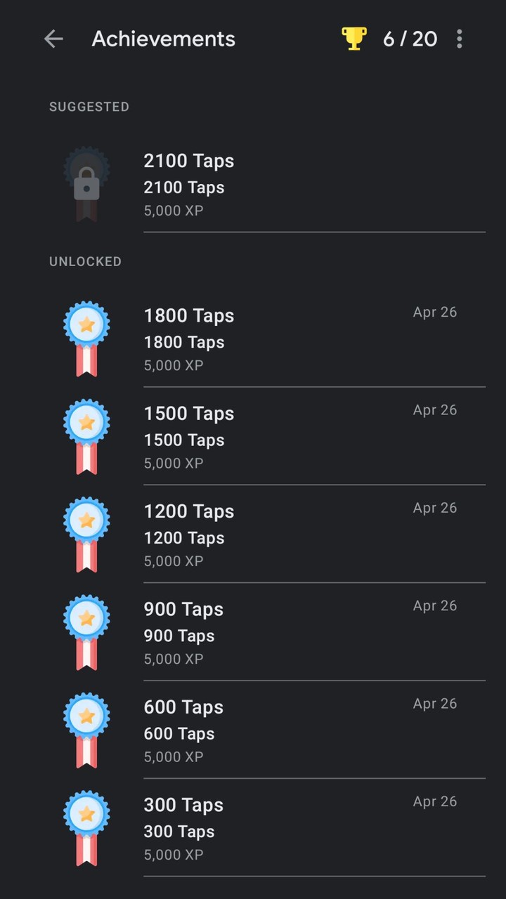The image size is (506, 899).
Task: Tap the gold trophy icon
Action: tap(353, 39)
